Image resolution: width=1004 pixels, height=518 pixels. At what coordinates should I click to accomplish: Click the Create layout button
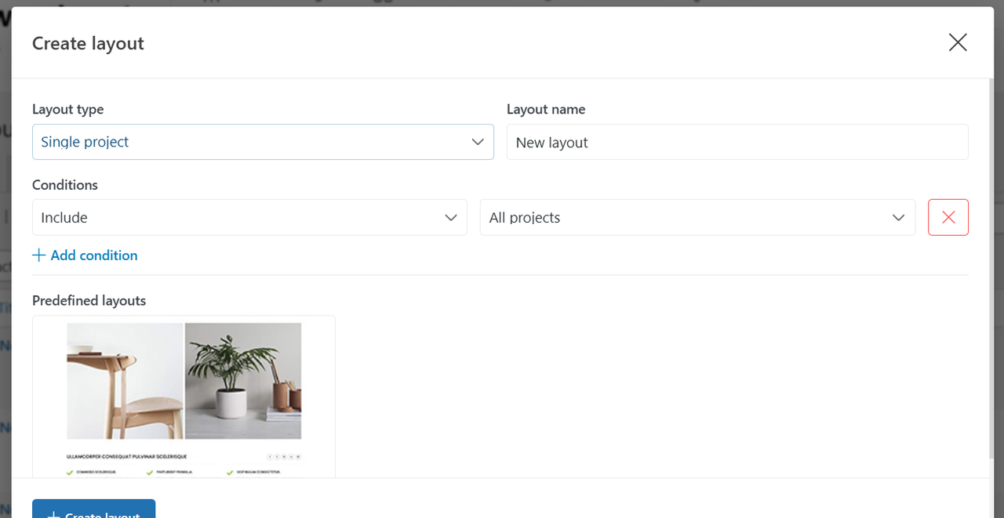[x=94, y=509]
